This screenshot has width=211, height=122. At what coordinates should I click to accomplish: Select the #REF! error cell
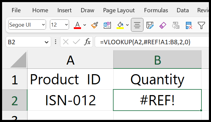[157, 100]
